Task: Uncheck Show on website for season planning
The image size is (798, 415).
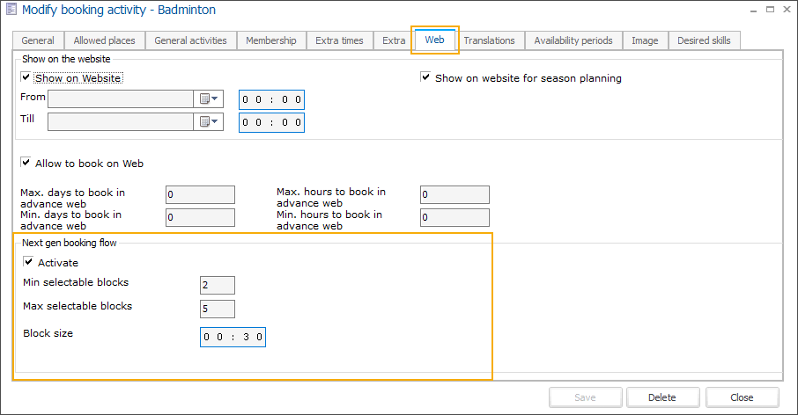Action: (426, 78)
